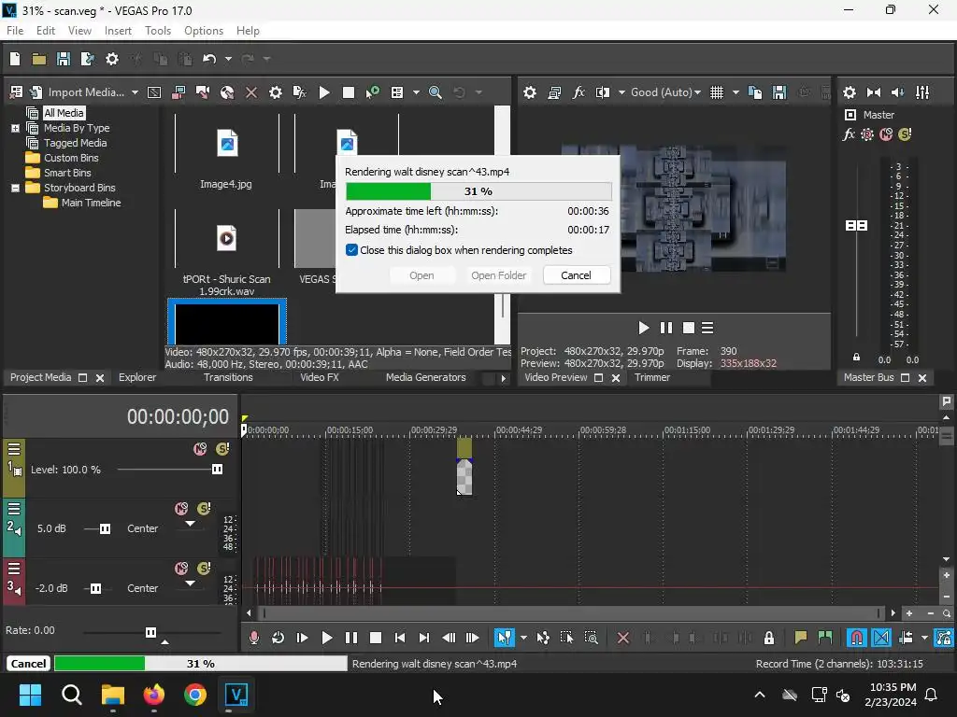Switch to the Media Generators tab

pos(425,377)
